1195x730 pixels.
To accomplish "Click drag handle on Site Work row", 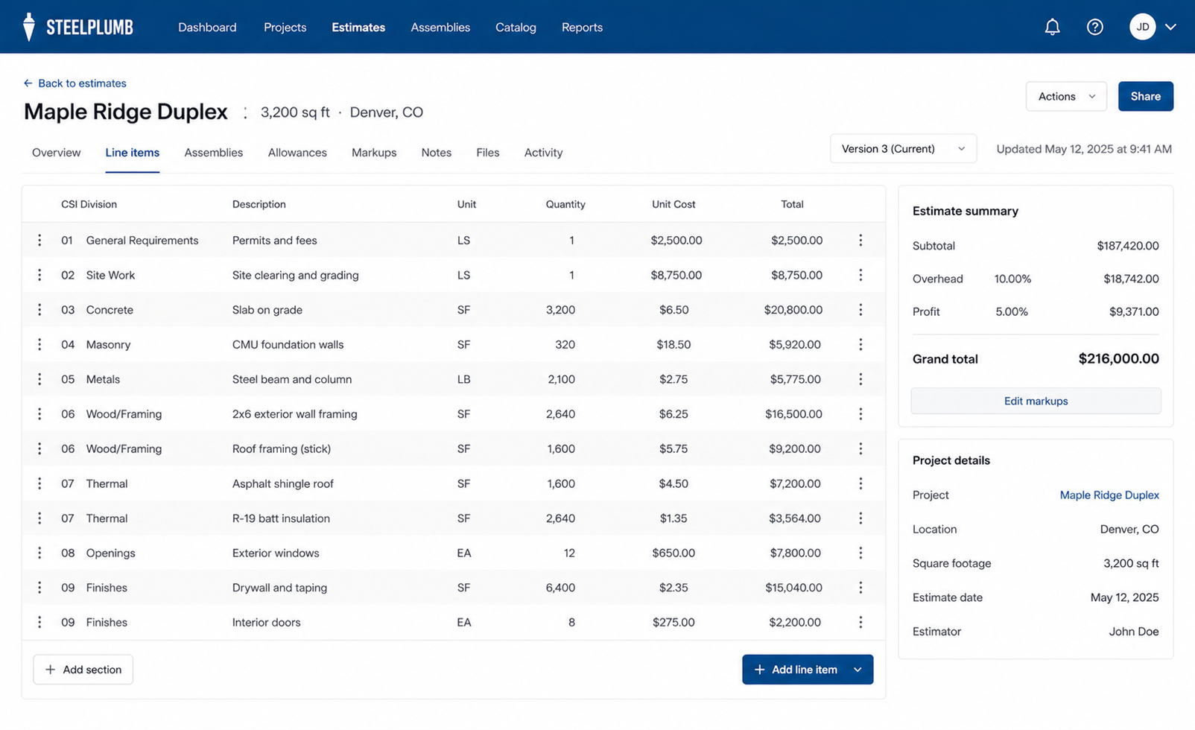I will coord(39,275).
